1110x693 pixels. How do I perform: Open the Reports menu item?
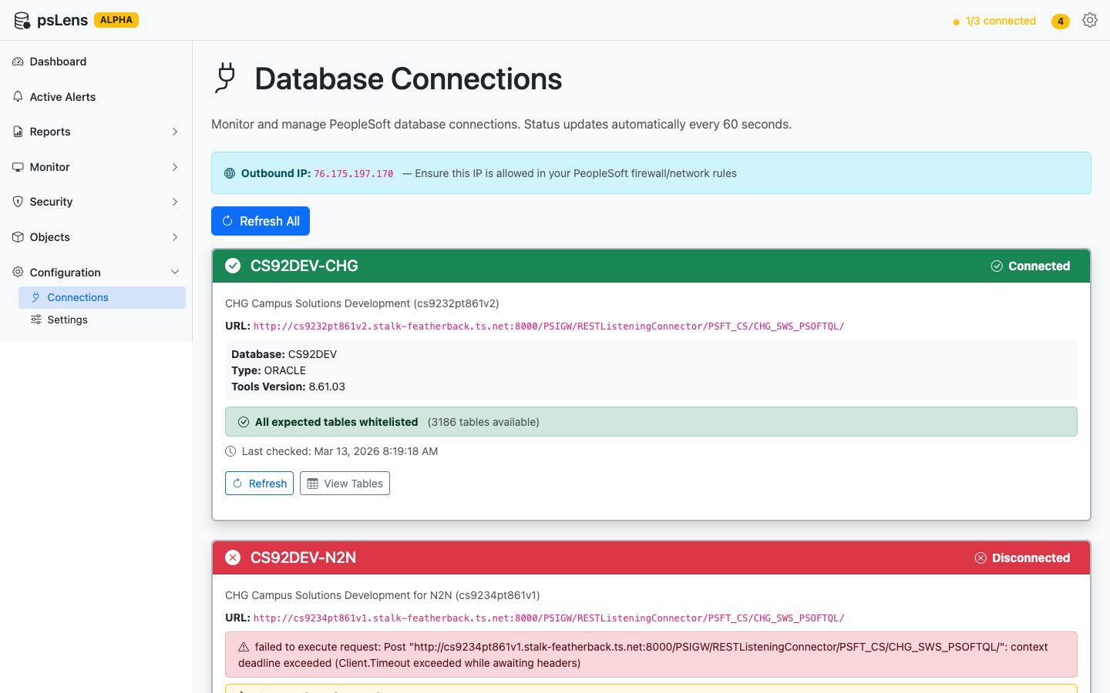click(96, 132)
